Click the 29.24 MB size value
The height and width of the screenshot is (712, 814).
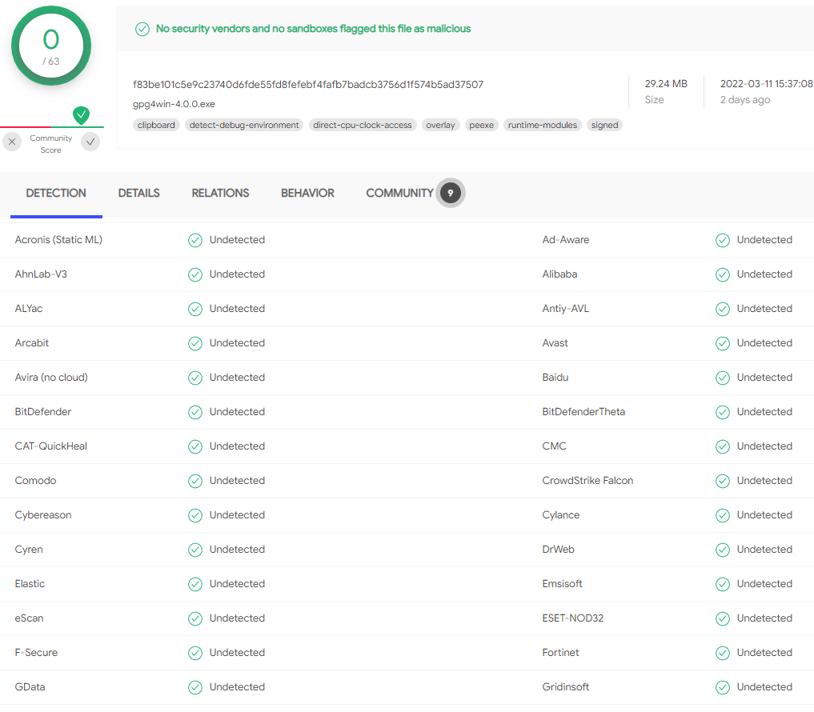666,84
